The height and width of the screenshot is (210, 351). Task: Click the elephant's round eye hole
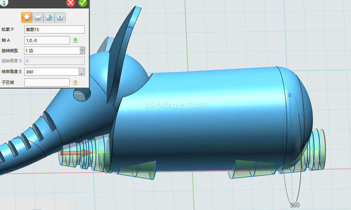82,95
